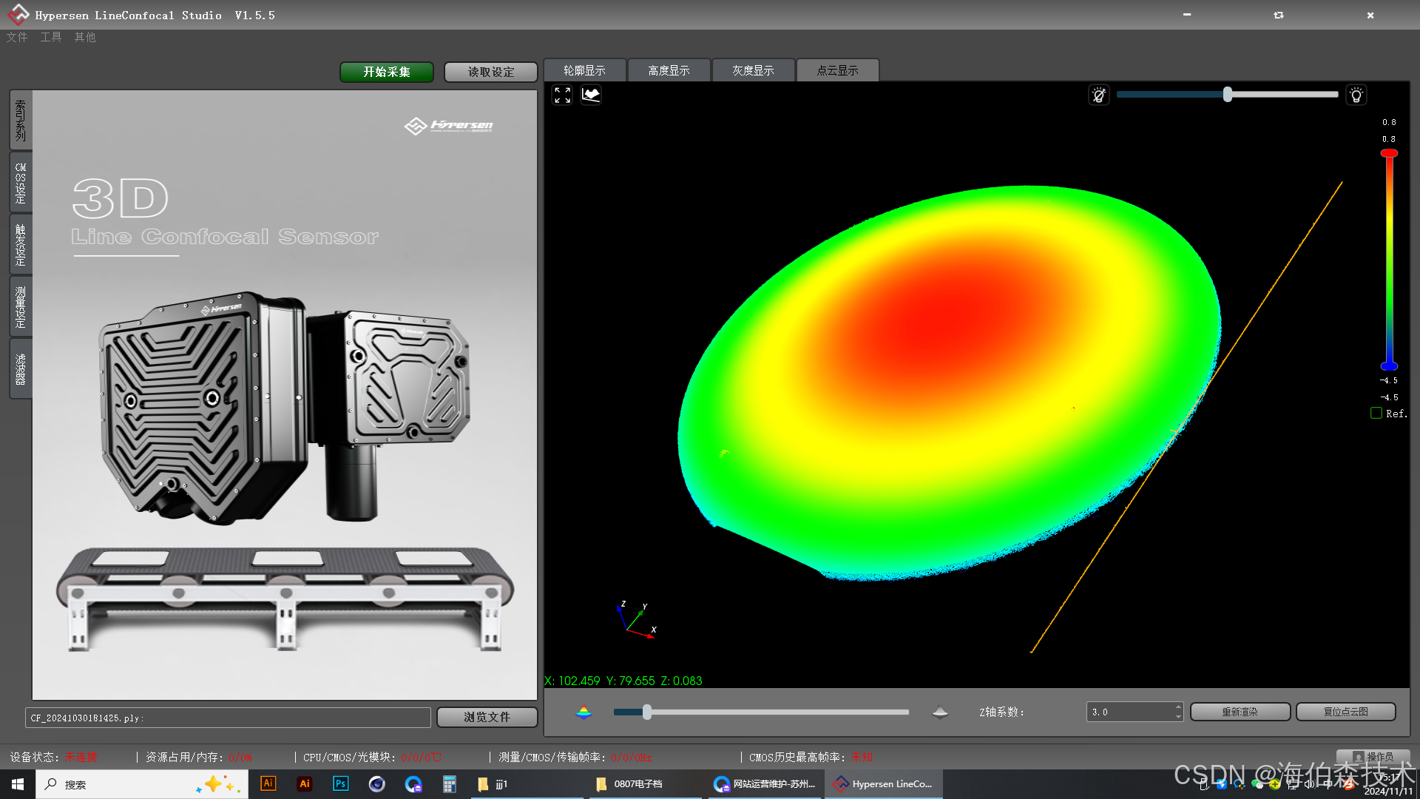Viewport: 1420px width, 799px height.
Task: Click the bright light bulb icon
Action: click(x=1356, y=95)
